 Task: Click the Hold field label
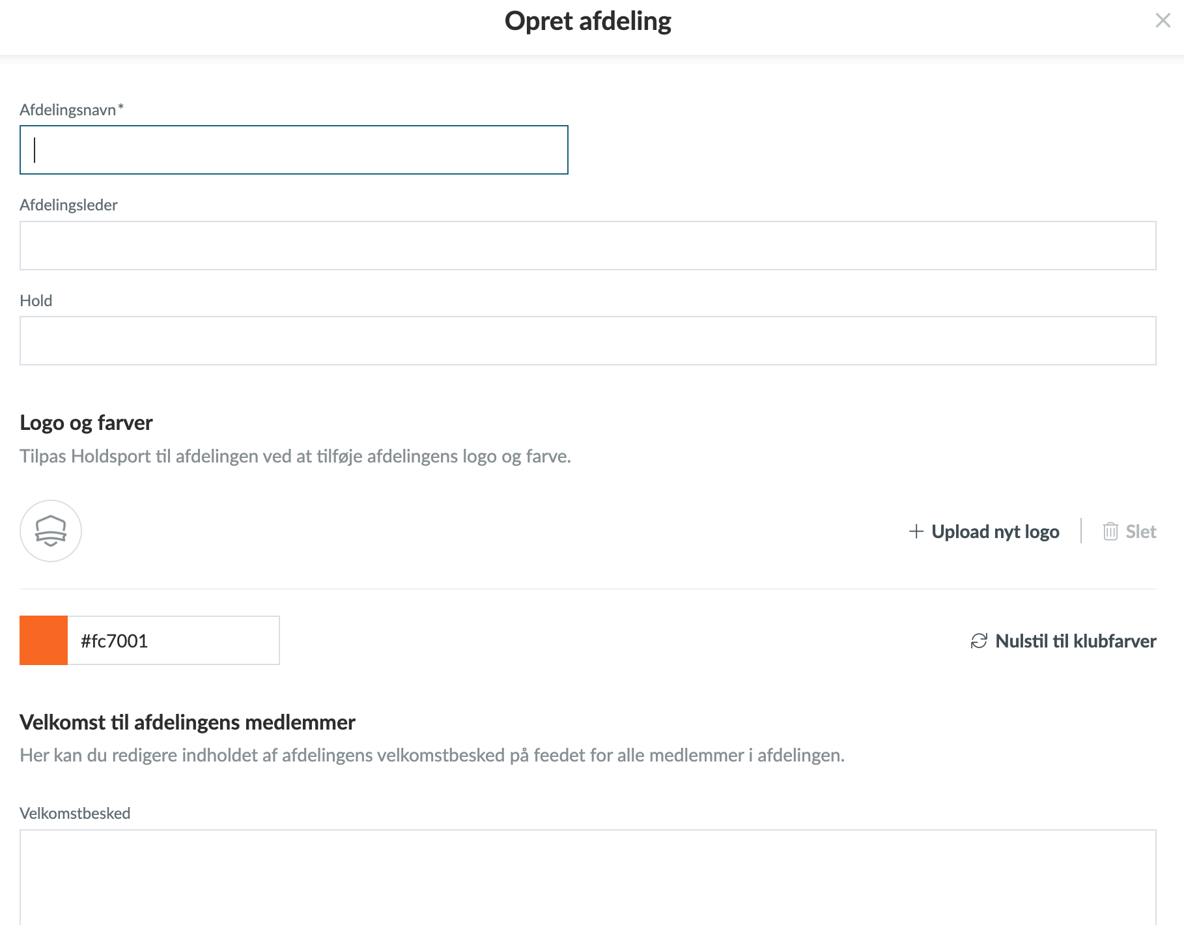36,300
